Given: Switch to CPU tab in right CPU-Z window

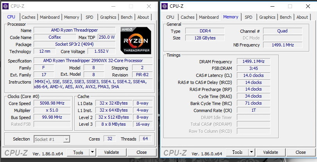Looking at the screenshot, I should pyautogui.click(x=170, y=17).
